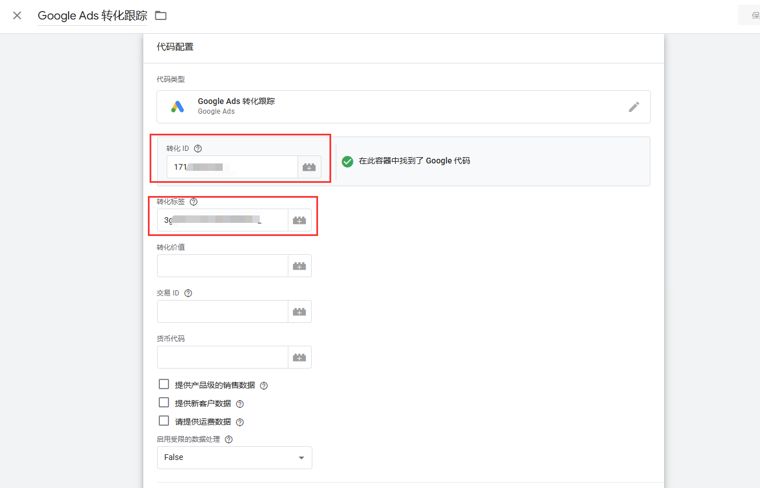Click the green check icon for Google 代码
The height and width of the screenshot is (488, 760).
(x=347, y=162)
